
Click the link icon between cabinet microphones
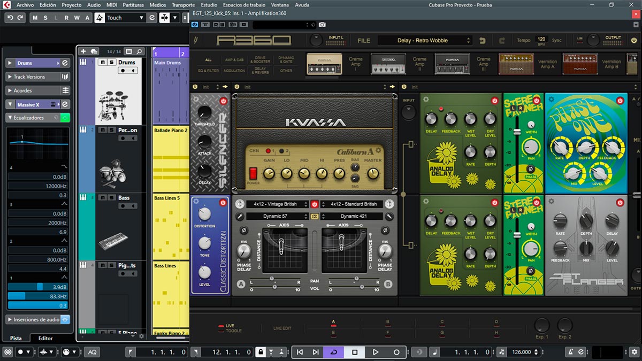(315, 217)
